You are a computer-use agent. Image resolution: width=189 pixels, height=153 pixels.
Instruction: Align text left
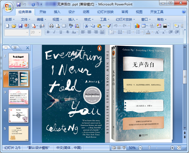83,32
